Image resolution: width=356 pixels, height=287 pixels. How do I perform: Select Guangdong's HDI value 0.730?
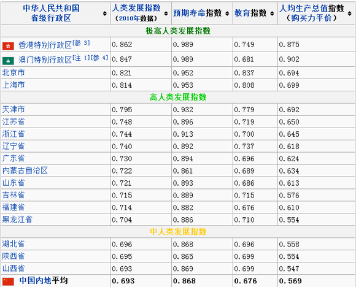(122, 159)
